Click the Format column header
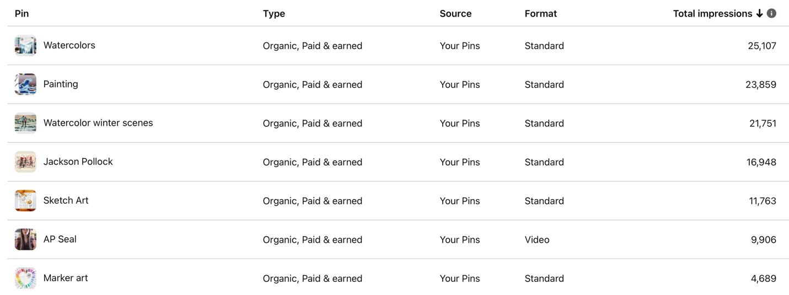Image resolution: width=789 pixels, height=295 pixels. 541,14
